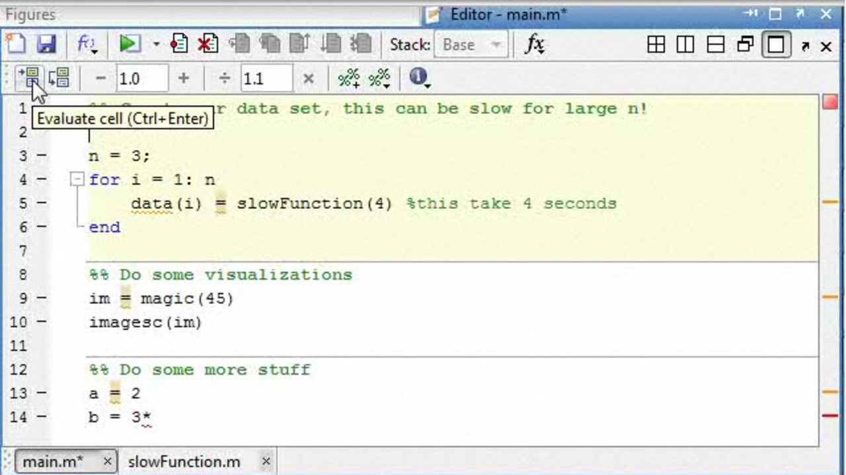Image resolution: width=846 pixels, height=475 pixels.
Task: Click the multiply button beside 1.1
Action: click(308, 79)
